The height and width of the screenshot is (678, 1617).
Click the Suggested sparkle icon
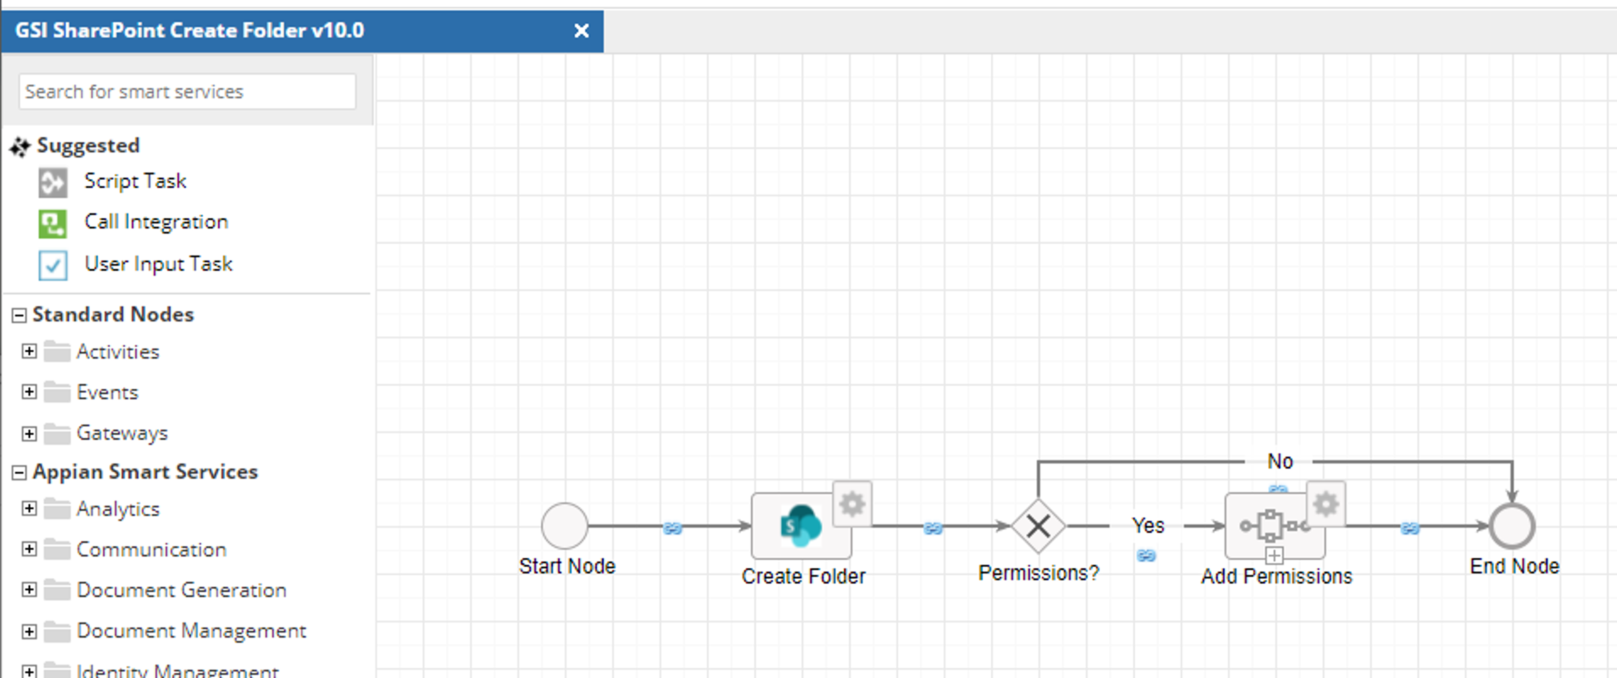point(20,147)
